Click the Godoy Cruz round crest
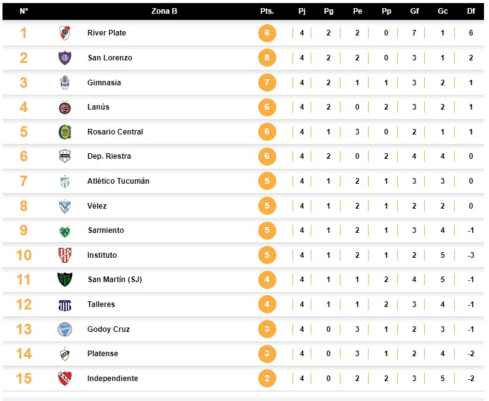Screen dimensions: 489x401 coord(65,329)
